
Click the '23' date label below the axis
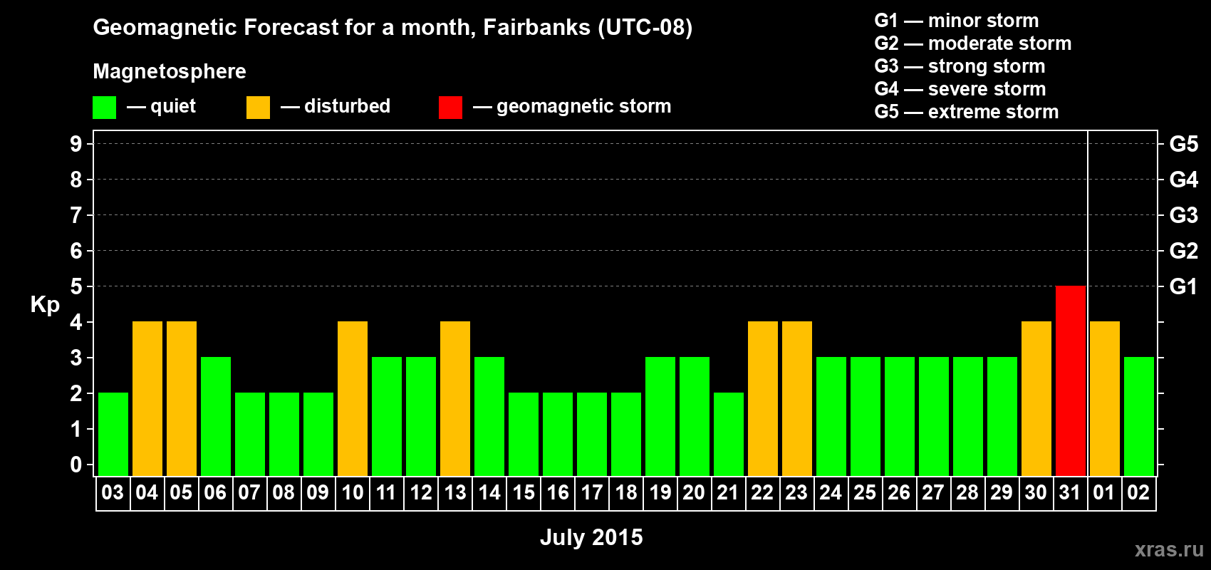(x=796, y=492)
